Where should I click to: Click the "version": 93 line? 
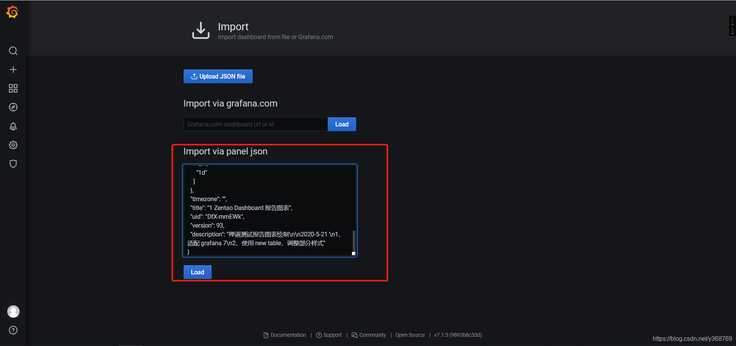(207, 226)
